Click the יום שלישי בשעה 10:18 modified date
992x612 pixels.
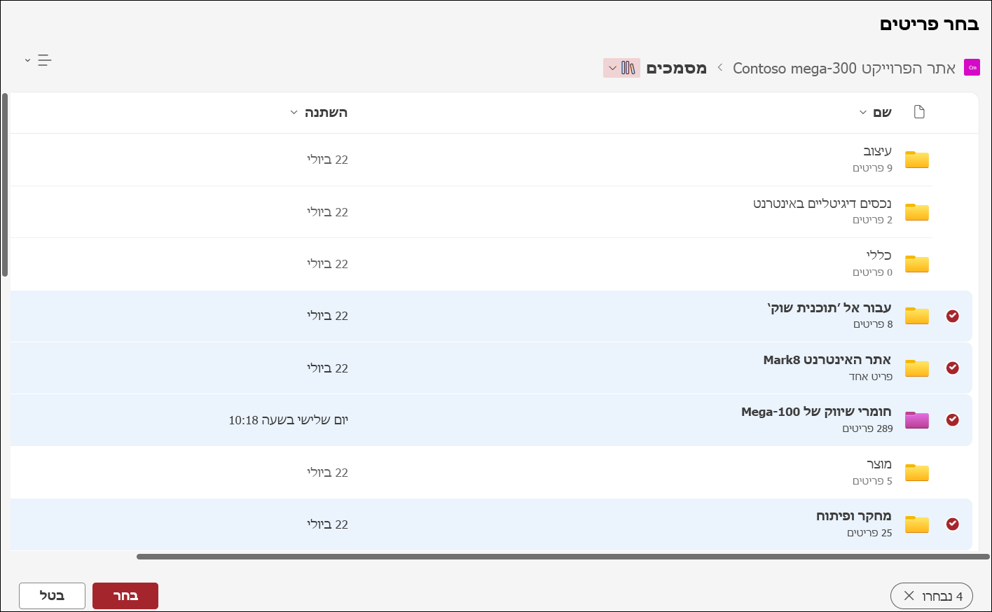coord(289,420)
